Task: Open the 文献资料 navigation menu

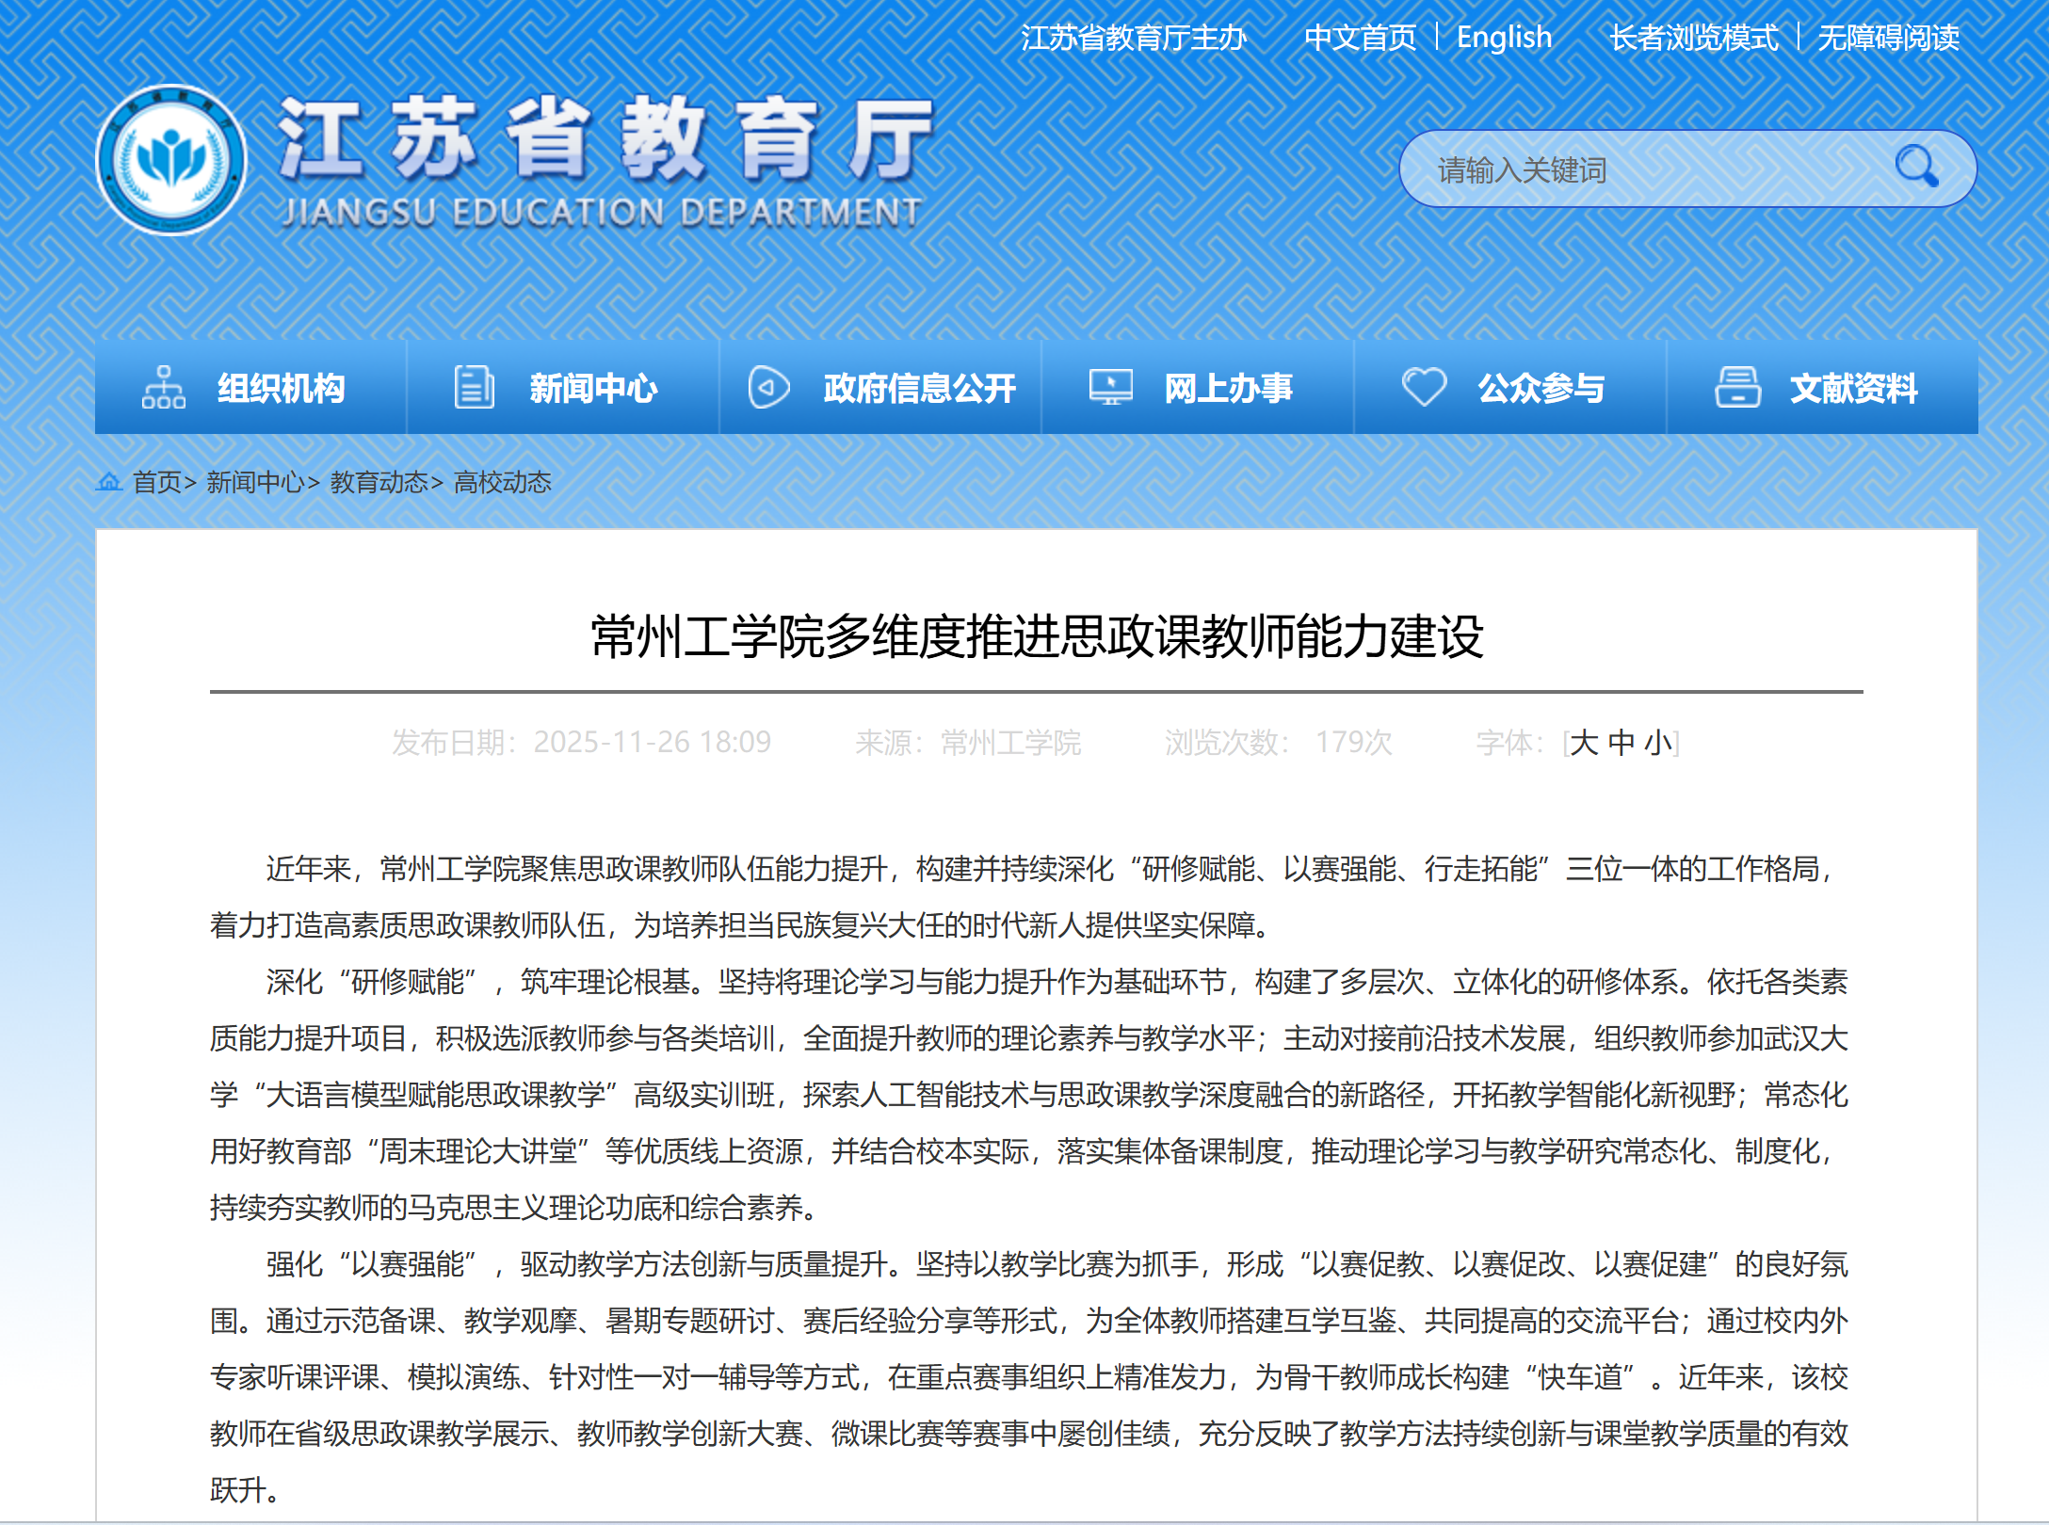Action: [1852, 388]
